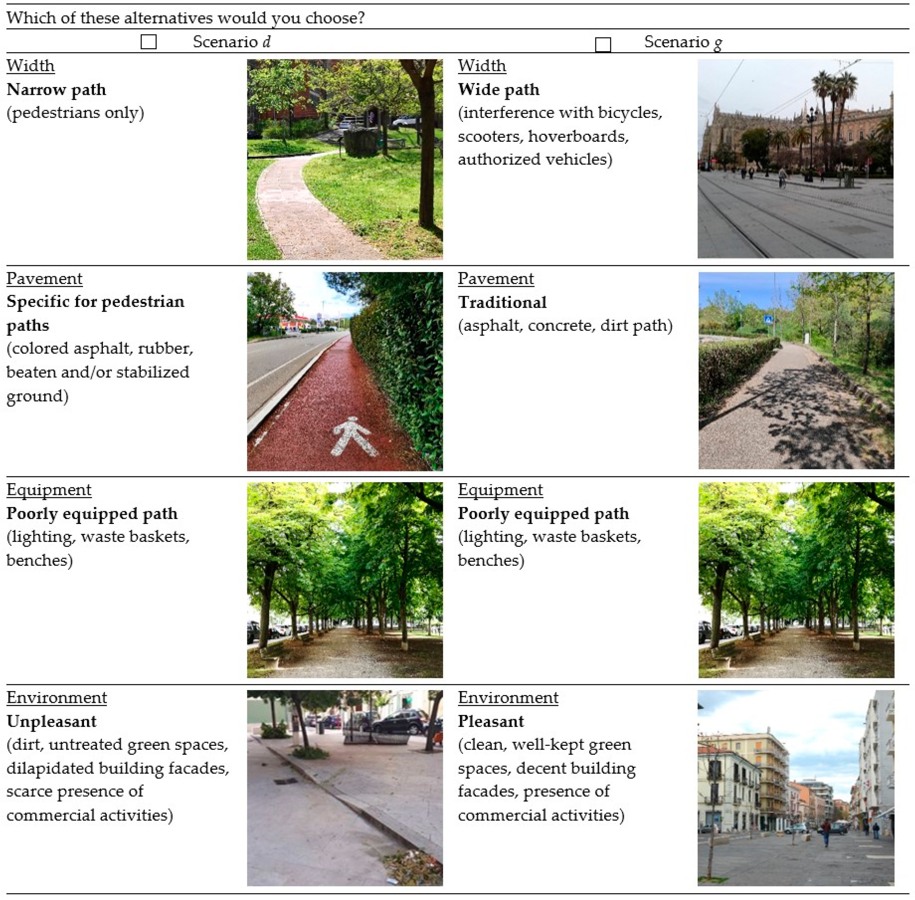Click the bold 'Pleasant' environment label
Image resolution: width=915 pixels, height=900 pixels.
tap(490, 721)
